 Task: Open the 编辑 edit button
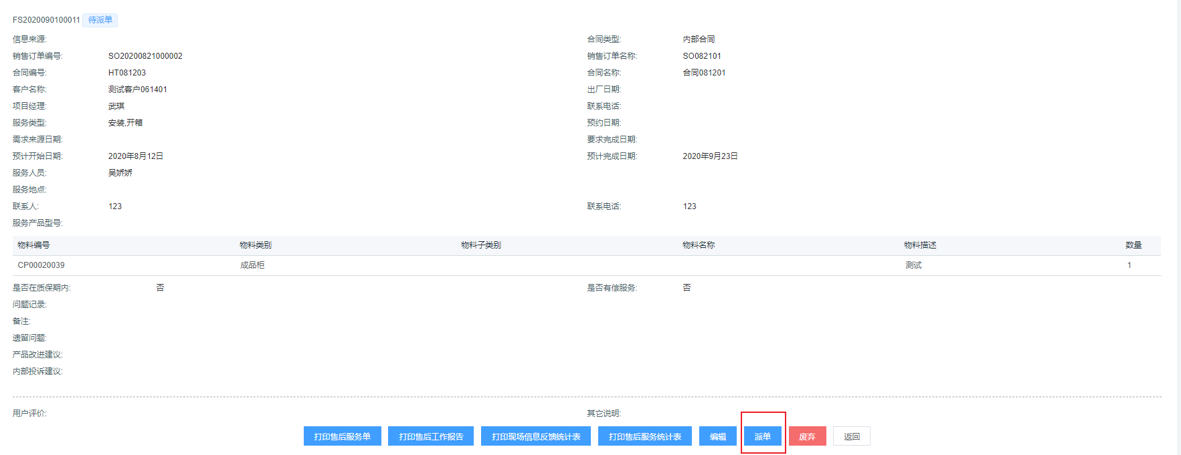717,436
